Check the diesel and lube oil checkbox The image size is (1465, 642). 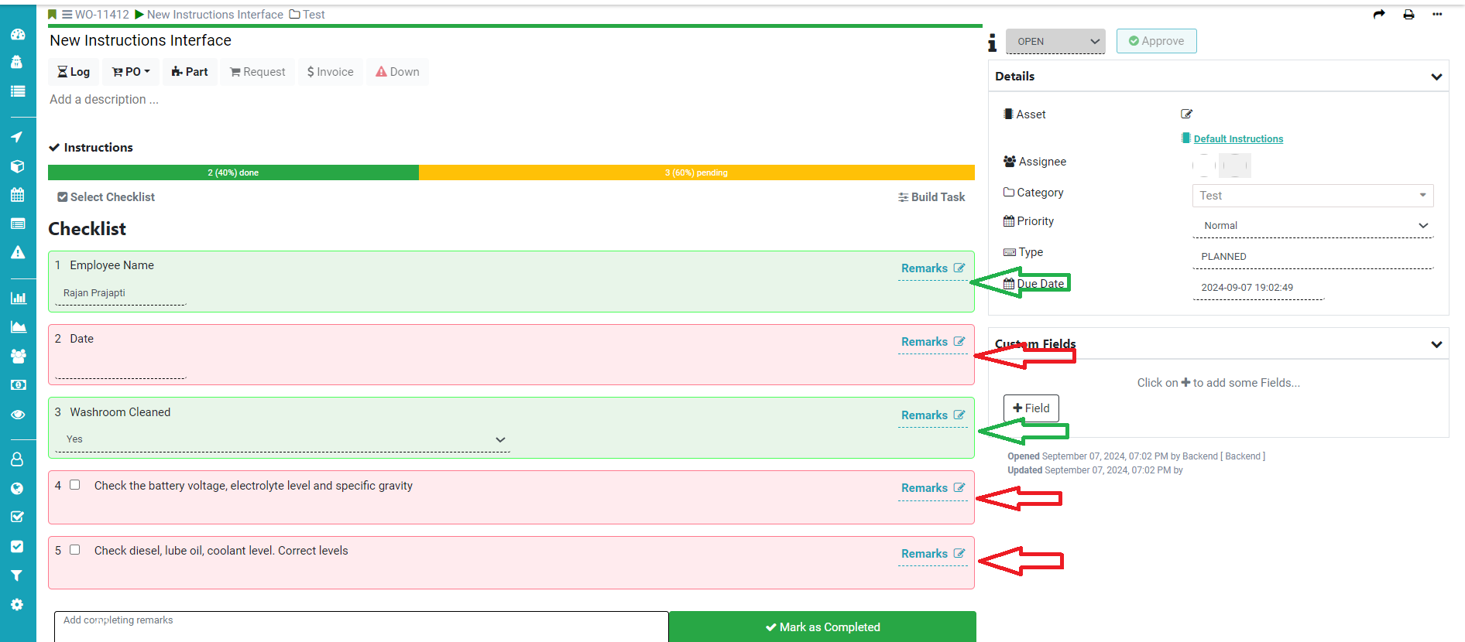(75, 550)
